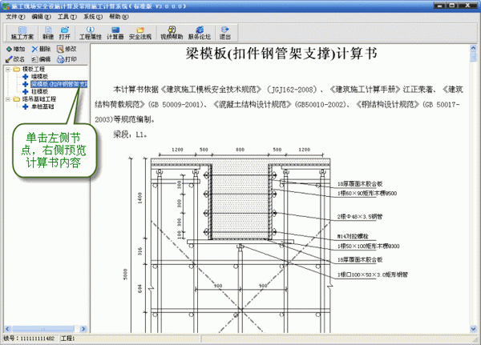Open 服务论坛 service forum

[x=199, y=32]
